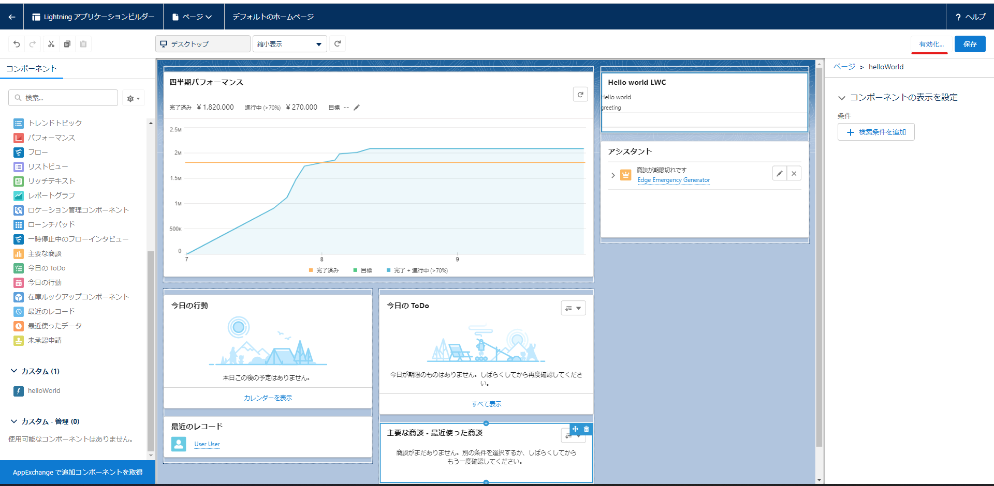Collapse コンポーネントの表示を設定 section
This screenshot has height=486, width=994.
click(x=842, y=98)
